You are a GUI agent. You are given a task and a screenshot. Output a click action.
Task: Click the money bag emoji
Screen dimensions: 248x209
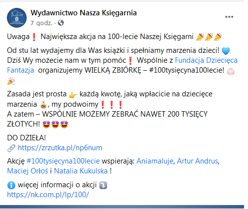(x=43, y=105)
